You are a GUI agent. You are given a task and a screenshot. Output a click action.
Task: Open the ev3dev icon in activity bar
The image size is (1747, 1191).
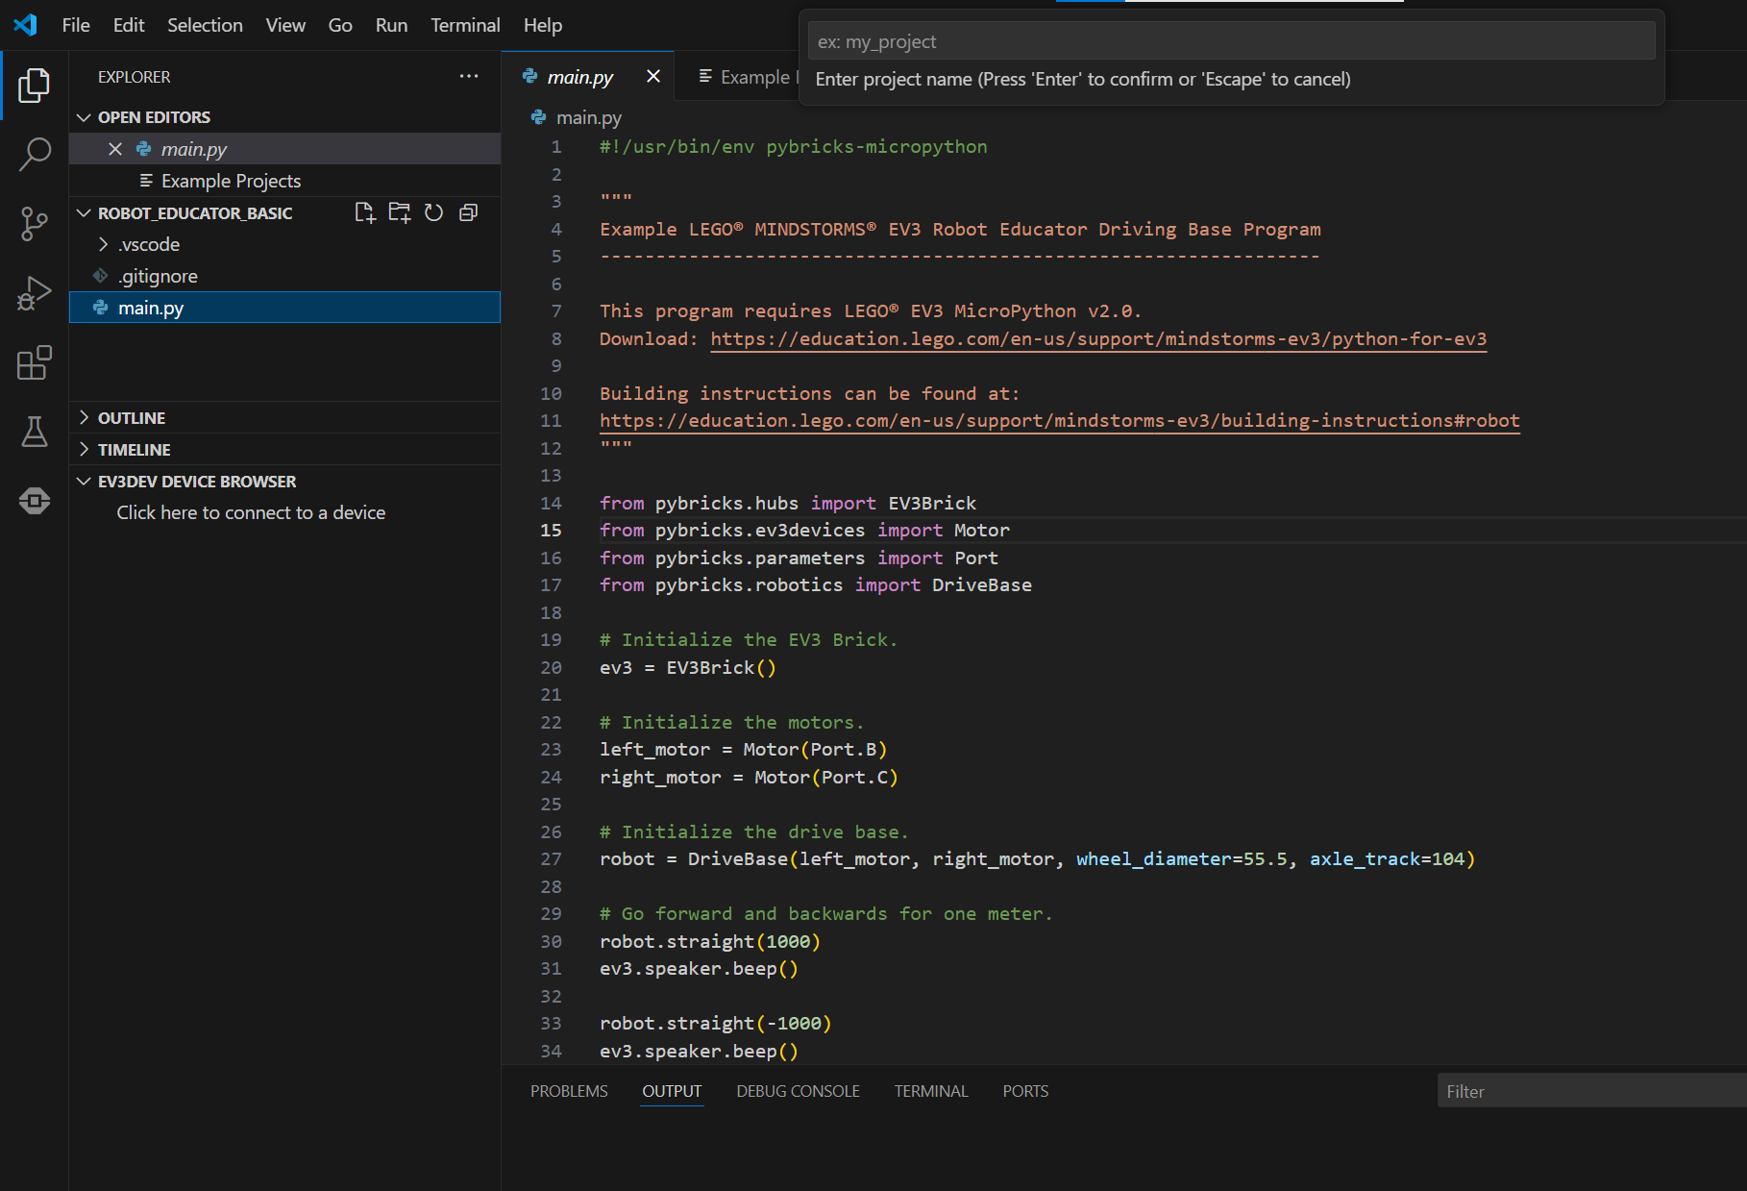tap(35, 501)
